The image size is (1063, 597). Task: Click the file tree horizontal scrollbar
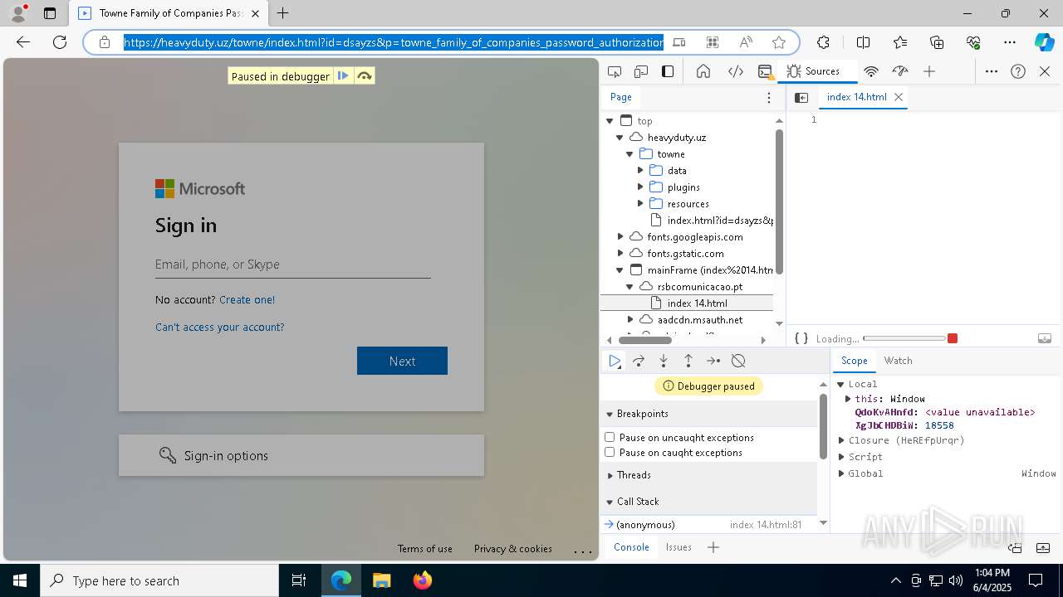(645, 340)
